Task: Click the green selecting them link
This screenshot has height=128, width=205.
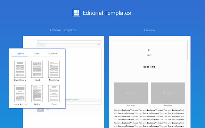Action: (75, 100)
